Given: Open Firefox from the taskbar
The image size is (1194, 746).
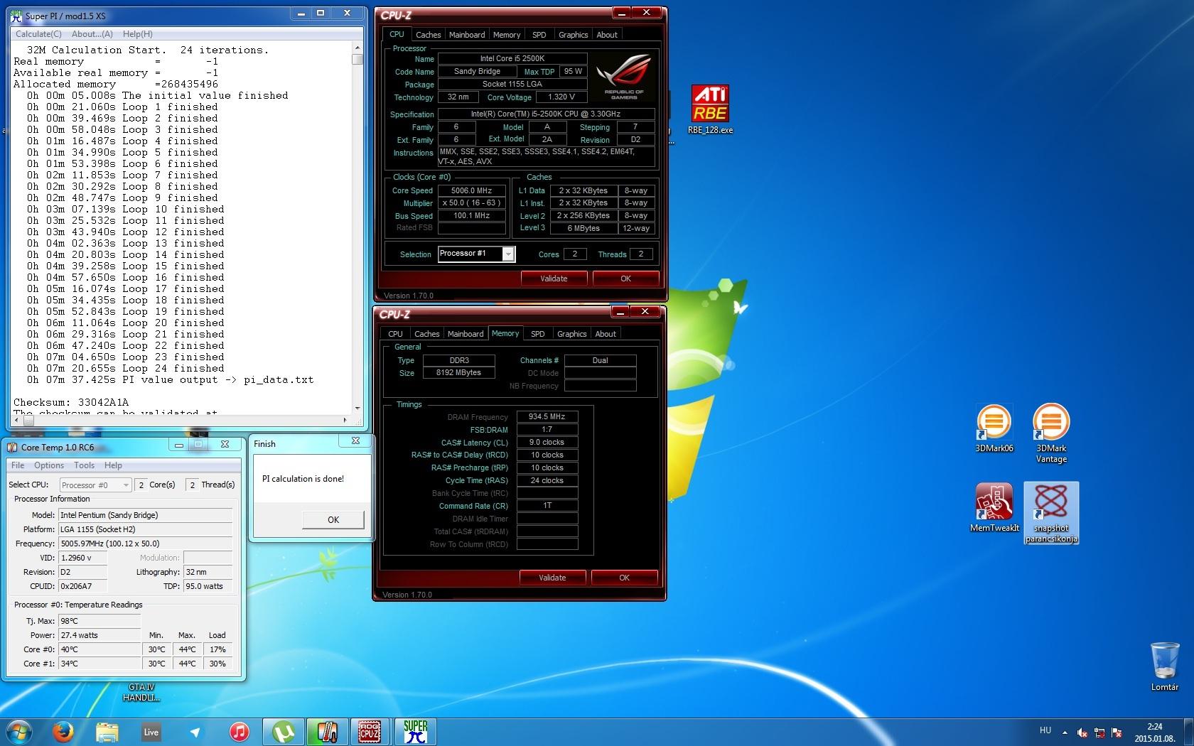Looking at the screenshot, I should 63,732.
